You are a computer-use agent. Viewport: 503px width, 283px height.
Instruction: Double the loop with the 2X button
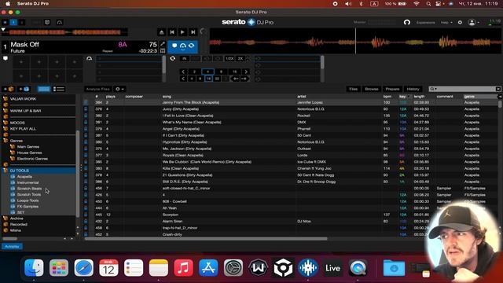[x=240, y=59]
